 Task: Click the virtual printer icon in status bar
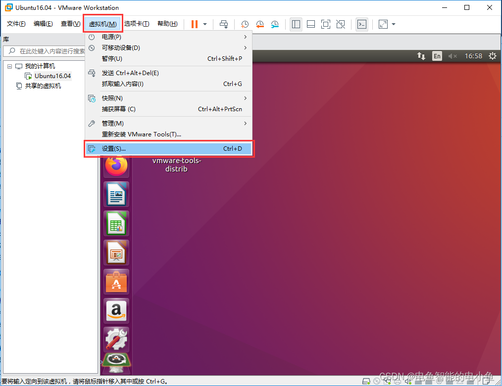pyautogui.click(x=398, y=381)
